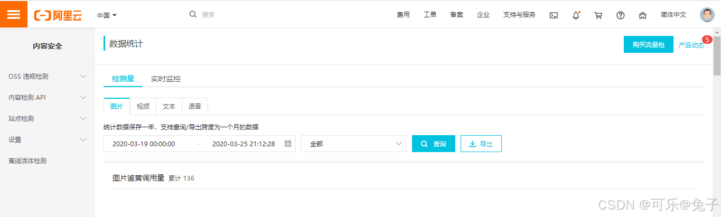This screenshot has width=721, height=217.
Task: Open the Cloud Shell terminal icon
Action: [x=554, y=15]
